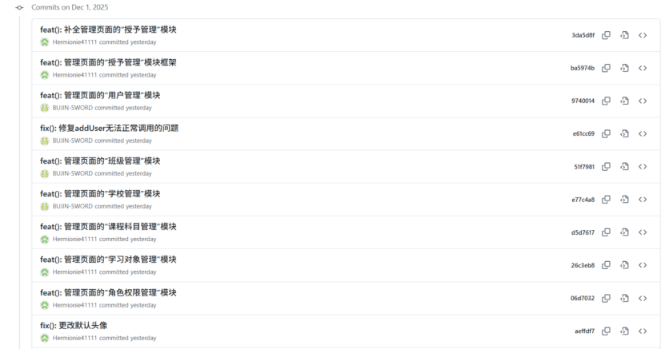
Task: Open BUJIN-SWORD avatar on 学校管理 commit
Action: point(45,206)
